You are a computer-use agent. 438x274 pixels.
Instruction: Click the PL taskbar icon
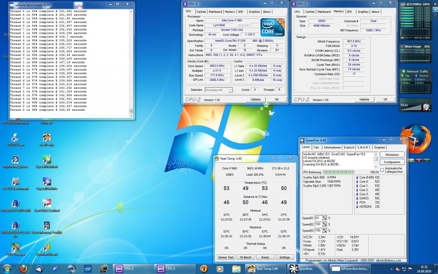coord(72,268)
